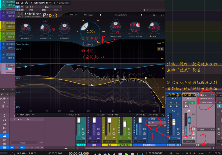
Task: Click the Pro-R redo arrow
Action: [76, 15]
